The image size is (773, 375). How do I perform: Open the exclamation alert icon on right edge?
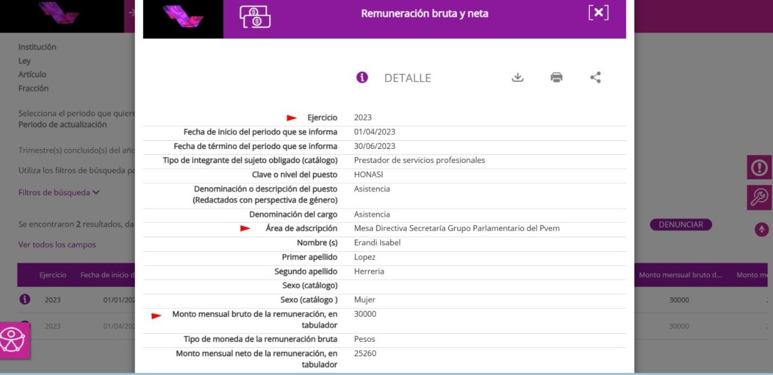[x=759, y=167]
